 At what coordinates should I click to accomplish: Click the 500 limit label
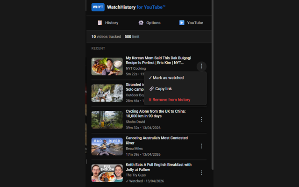[x=132, y=36]
